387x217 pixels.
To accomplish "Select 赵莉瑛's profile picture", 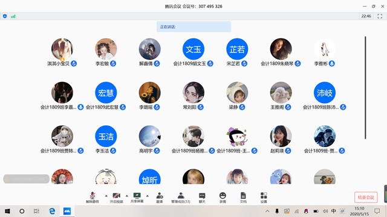I will pyautogui.click(x=281, y=136).
